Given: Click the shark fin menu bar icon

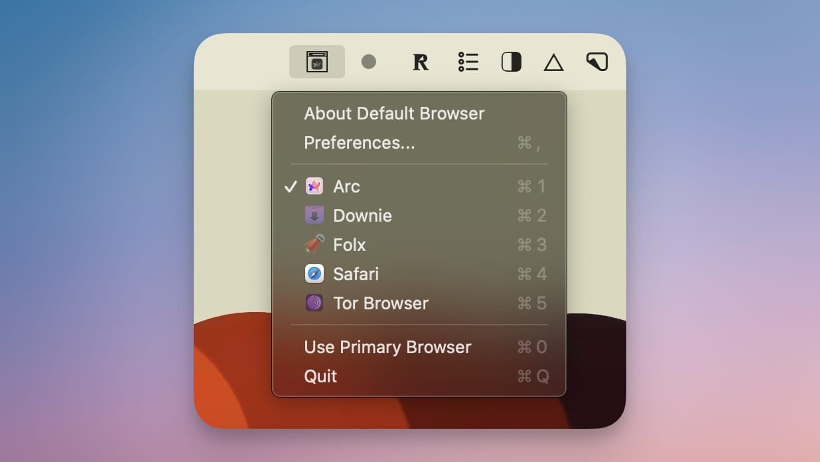Looking at the screenshot, I should (x=596, y=61).
